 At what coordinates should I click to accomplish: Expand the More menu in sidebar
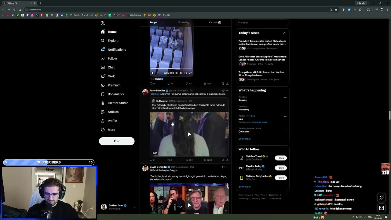[108, 130]
